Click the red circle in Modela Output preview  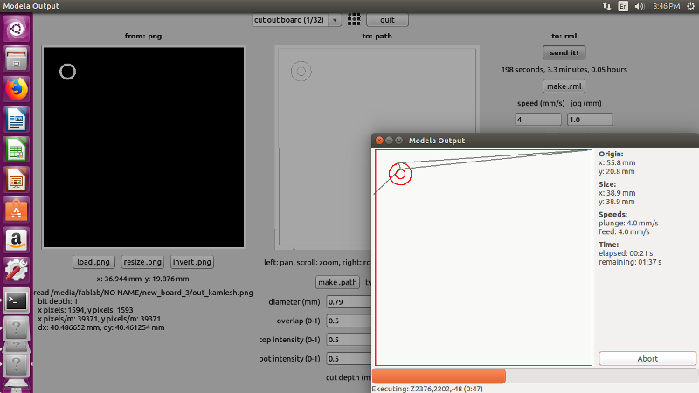pos(400,174)
